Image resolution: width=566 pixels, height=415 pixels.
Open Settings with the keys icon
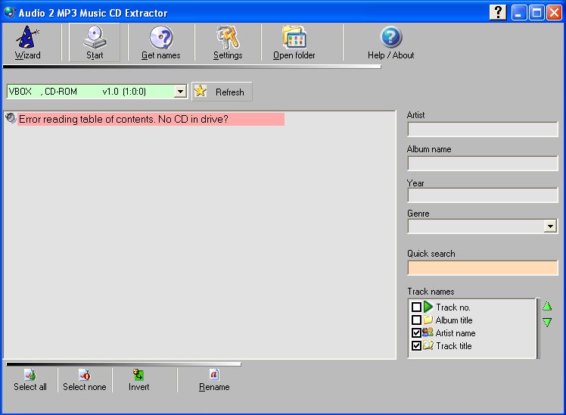(x=228, y=37)
